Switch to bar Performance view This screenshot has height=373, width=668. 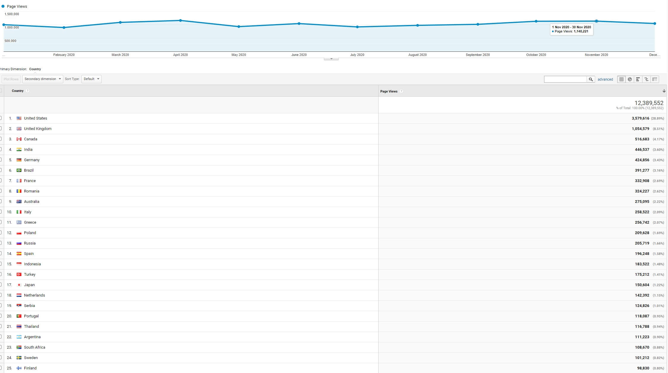pos(638,79)
